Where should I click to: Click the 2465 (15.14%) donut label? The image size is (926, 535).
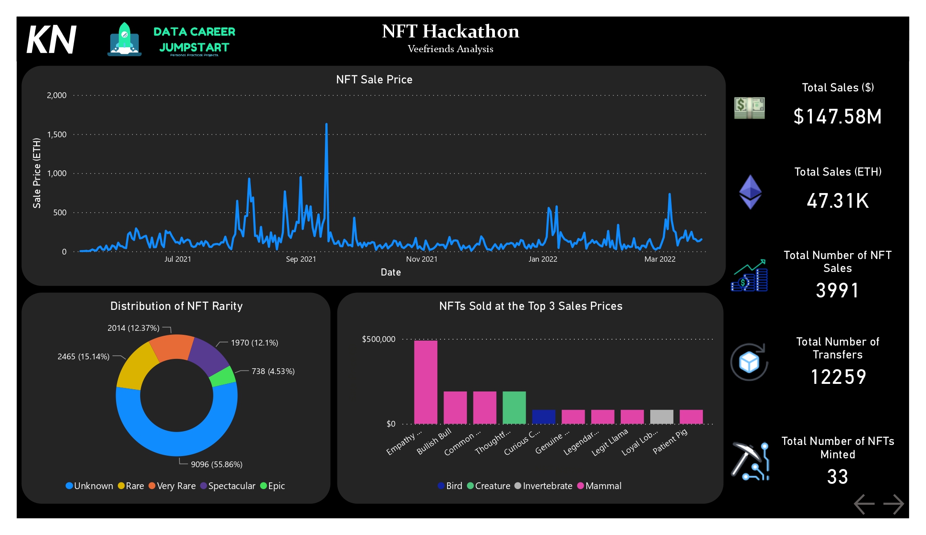point(83,357)
